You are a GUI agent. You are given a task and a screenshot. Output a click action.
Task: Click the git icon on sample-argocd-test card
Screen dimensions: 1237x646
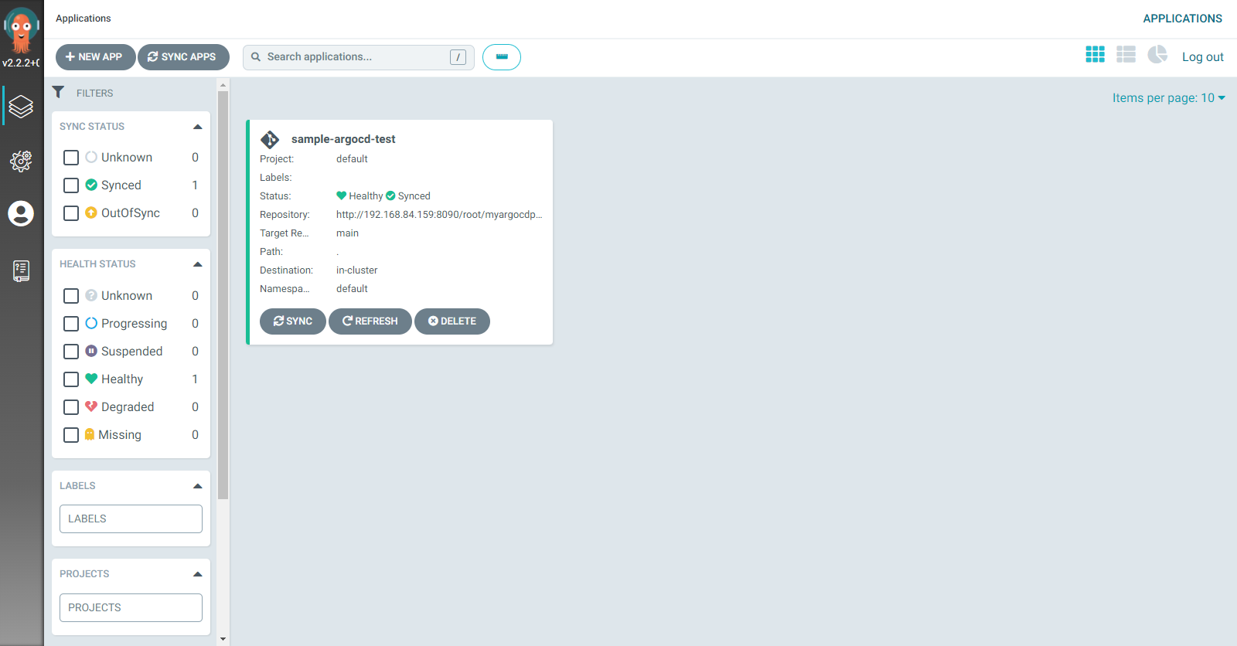point(270,139)
